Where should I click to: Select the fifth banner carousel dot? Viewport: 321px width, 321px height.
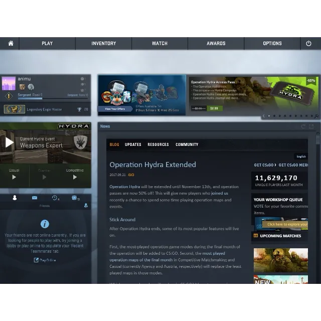click(x=290, y=116)
